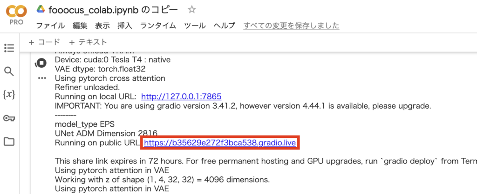
Task: Open the variables {x} panel
Action: [9, 95]
